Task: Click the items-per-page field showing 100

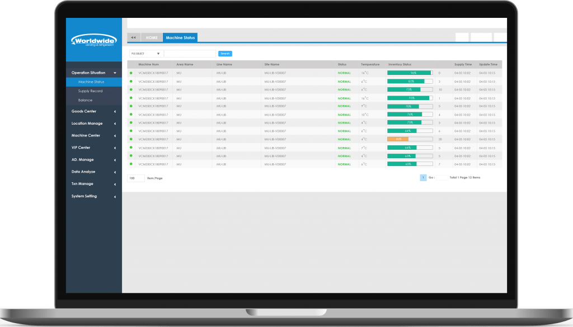Action: (x=136, y=178)
